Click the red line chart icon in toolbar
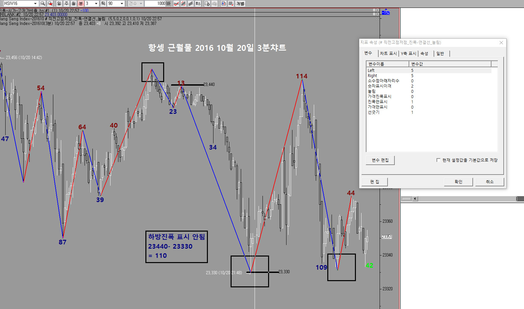 click(x=176, y=4)
